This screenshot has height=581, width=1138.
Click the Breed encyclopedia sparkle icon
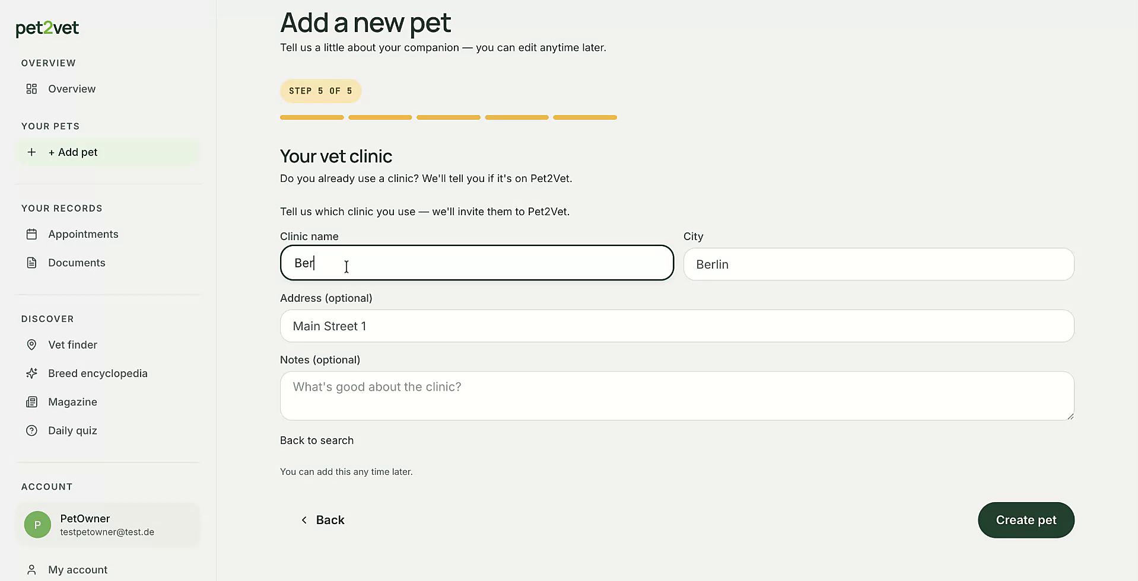31,373
